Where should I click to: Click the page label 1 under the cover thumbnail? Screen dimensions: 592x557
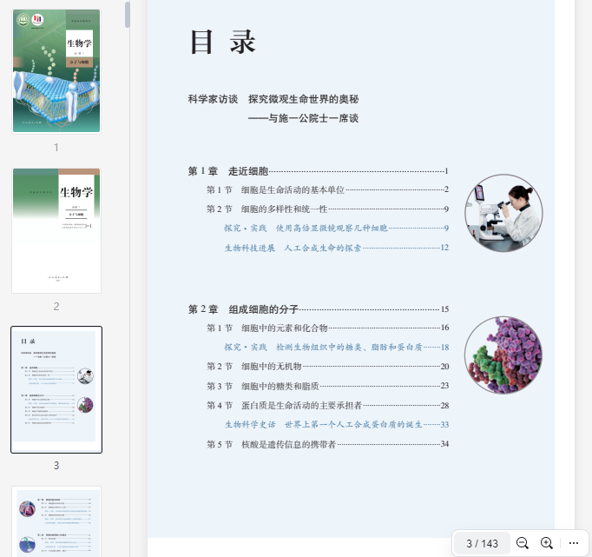pyautogui.click(x=56, y=148)
